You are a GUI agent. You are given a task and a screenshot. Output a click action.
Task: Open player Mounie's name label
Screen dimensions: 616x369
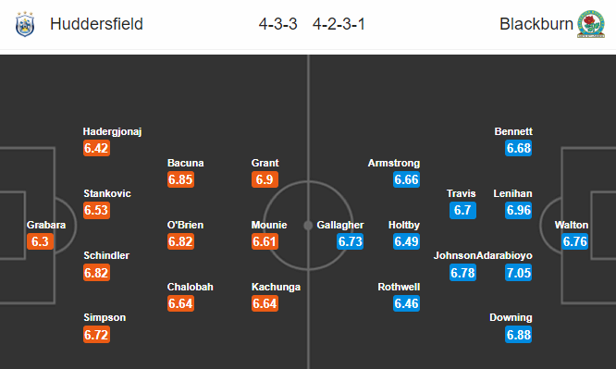pyautogui.click(x=269, y=225)
